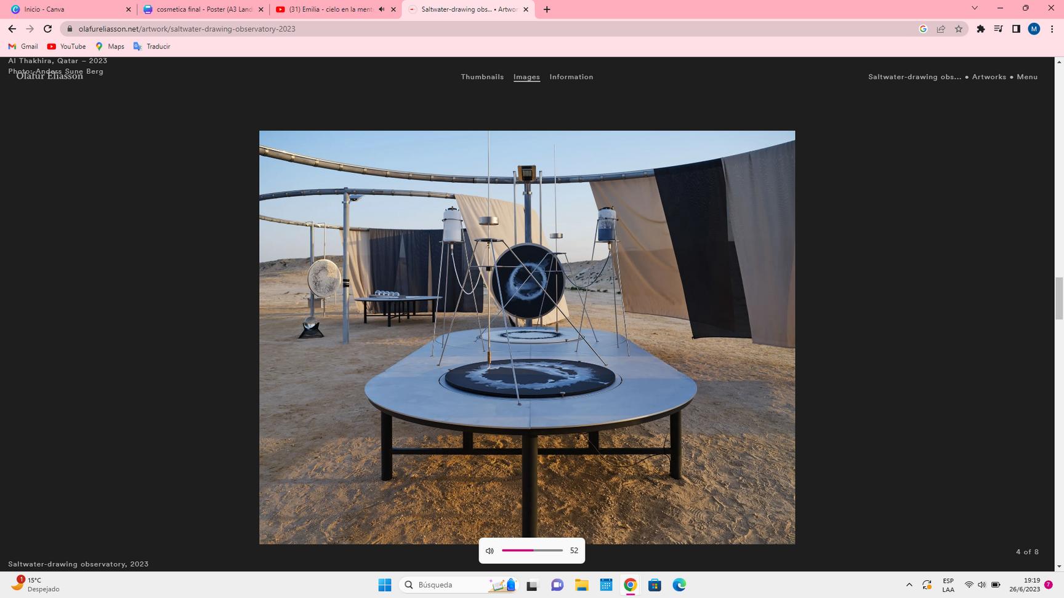Open the Gmail bookmark
1064x598 pixels.
click(23, 46)
